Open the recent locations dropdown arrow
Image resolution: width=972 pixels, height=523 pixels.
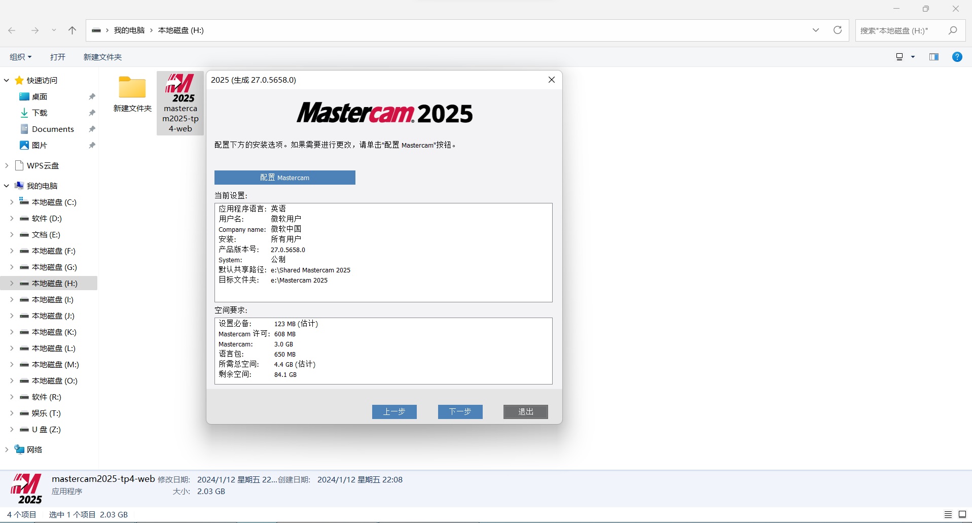[54, 30]
